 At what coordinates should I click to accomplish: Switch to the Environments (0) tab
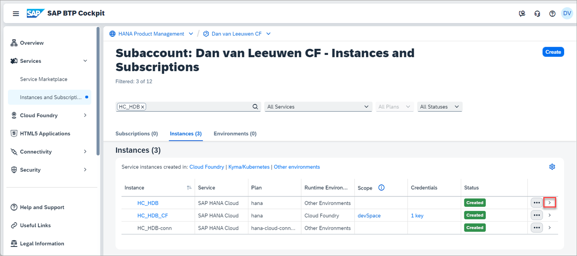pos(235,134)
